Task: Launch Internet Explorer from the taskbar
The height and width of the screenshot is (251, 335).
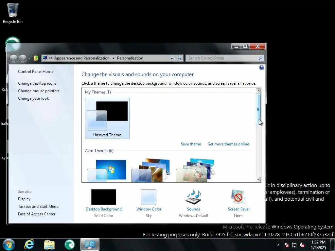Action: click(29, 244)
